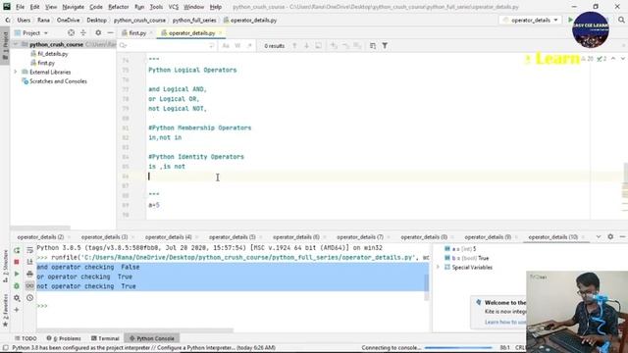
Task: Collapse python_crush_course tree node
Action: tap(16, 44)
